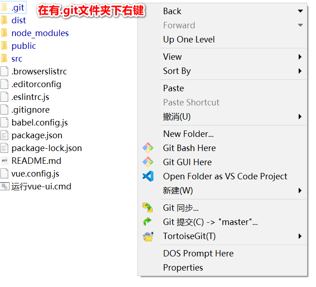Click the .git folder icon
Viewport: 316px width, 287px height.
tap(5, 7)
